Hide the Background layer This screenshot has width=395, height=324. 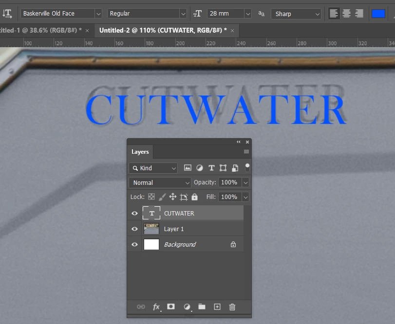coord(134,245)
